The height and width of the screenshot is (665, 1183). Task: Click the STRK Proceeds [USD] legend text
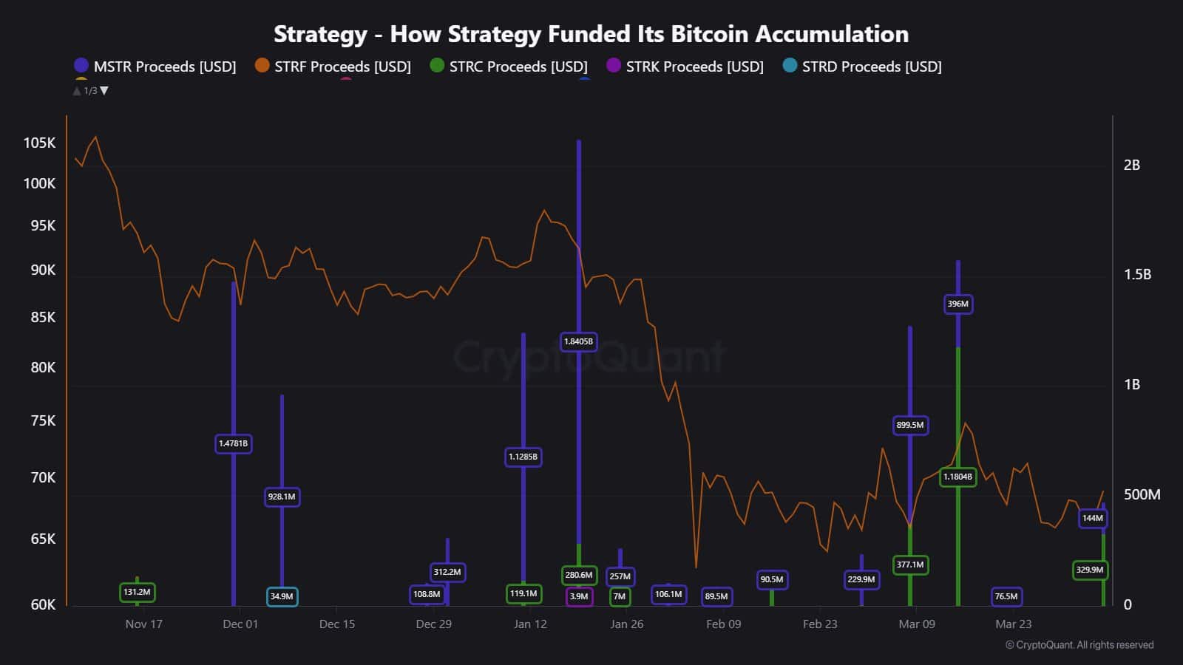click(x=694, y=66)
